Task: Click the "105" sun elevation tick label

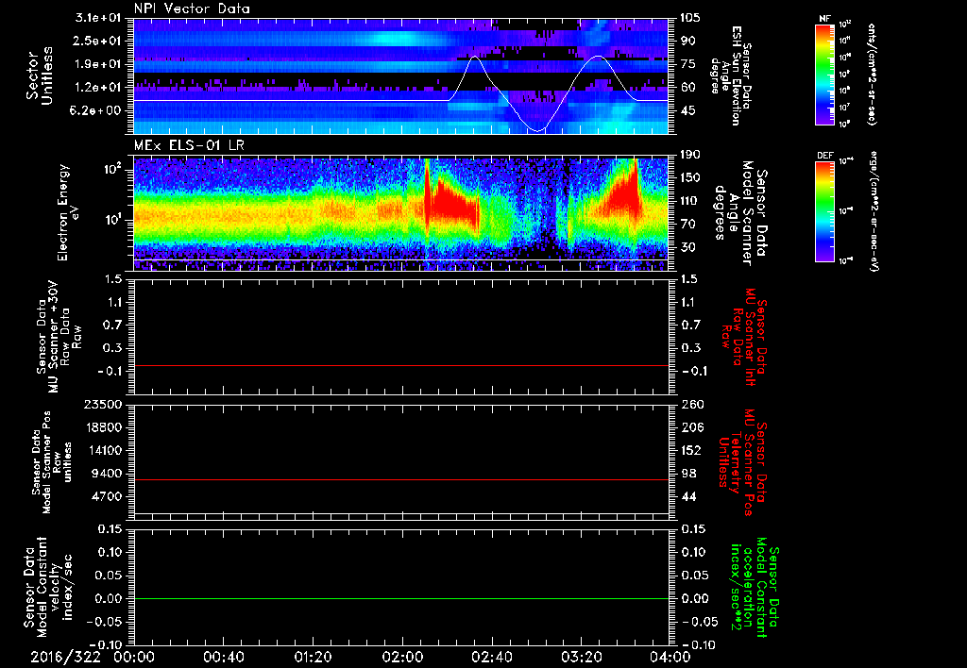Action: 690,18
